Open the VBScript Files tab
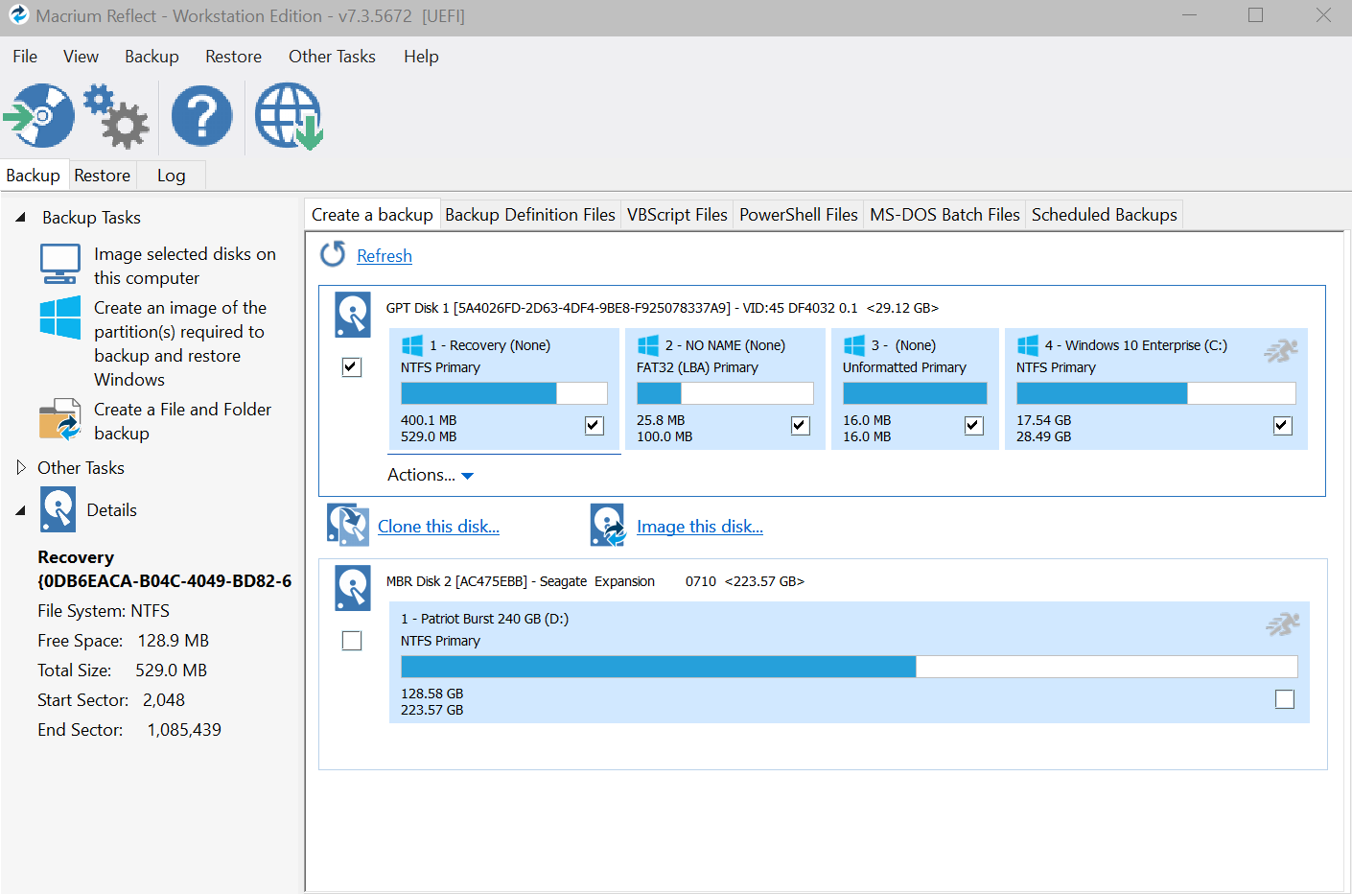The height and width of the screenshot is (894, 1352). pos(677,215)
